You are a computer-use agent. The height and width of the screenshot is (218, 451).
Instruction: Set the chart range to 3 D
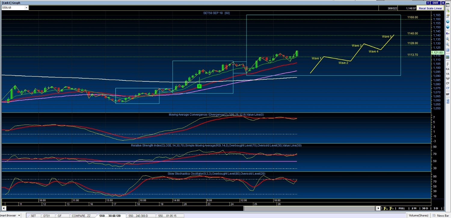coord(436,208)
